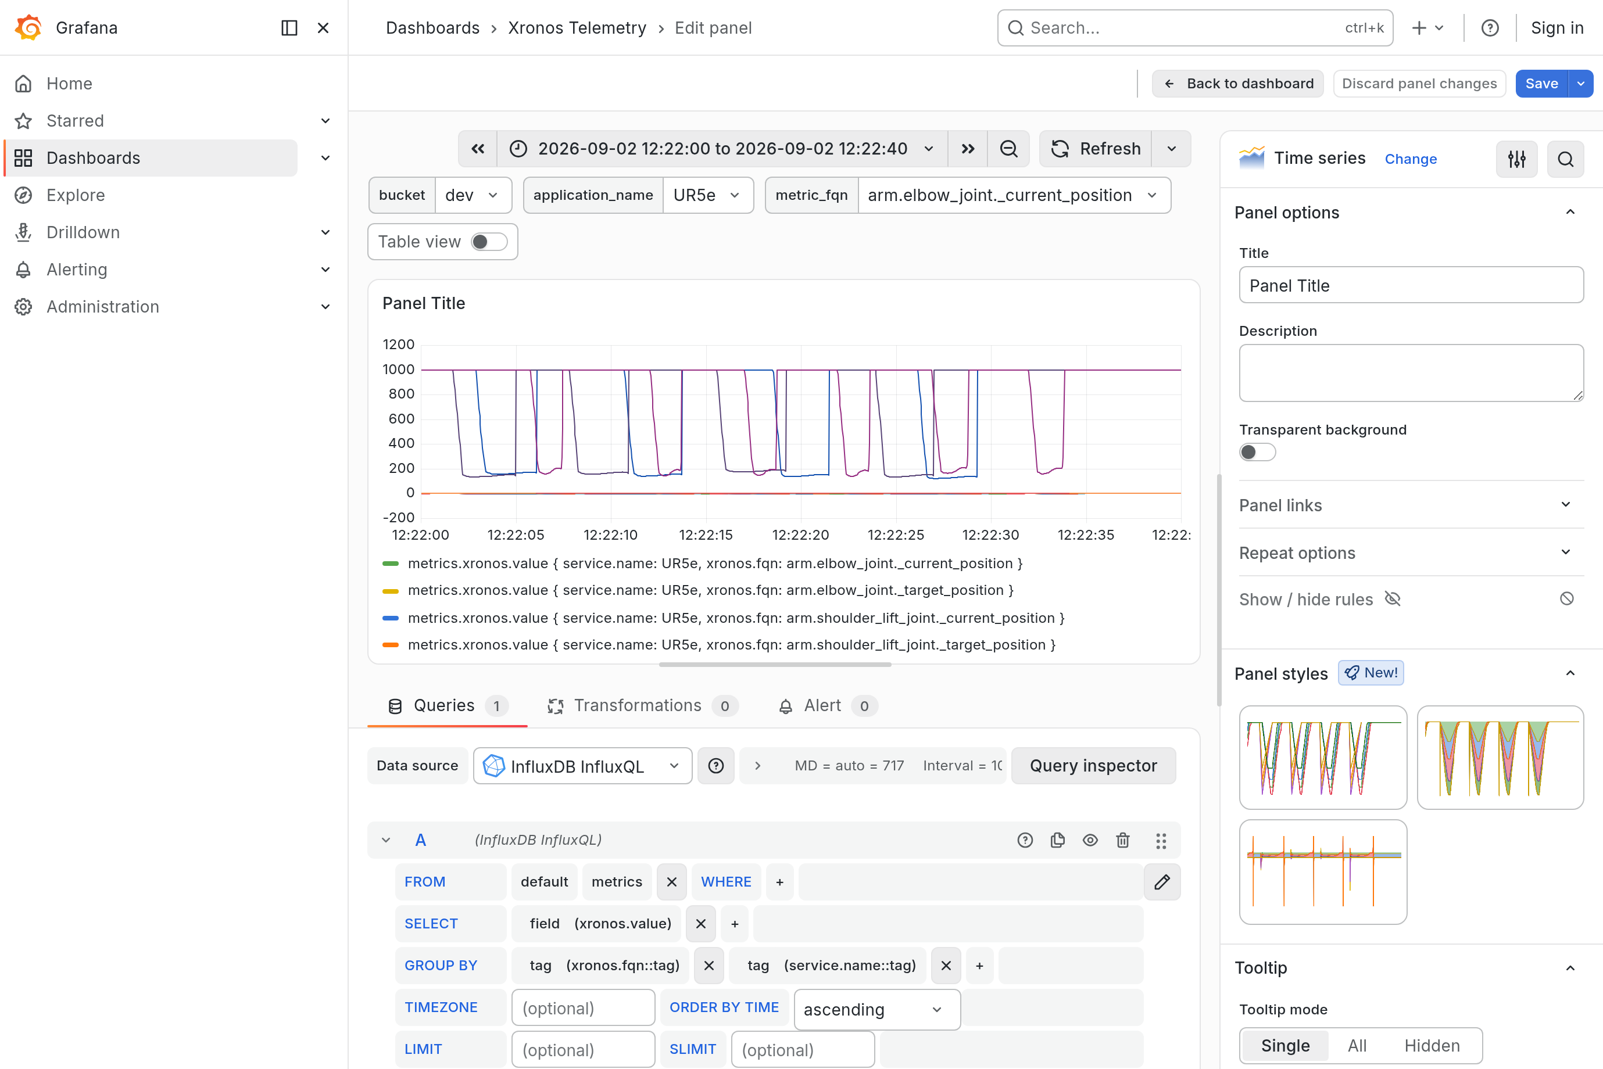
Task: Click the dock menu panel icon
Action: coord(289,28)
